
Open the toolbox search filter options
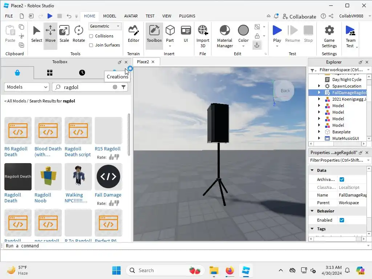point(124,87)
